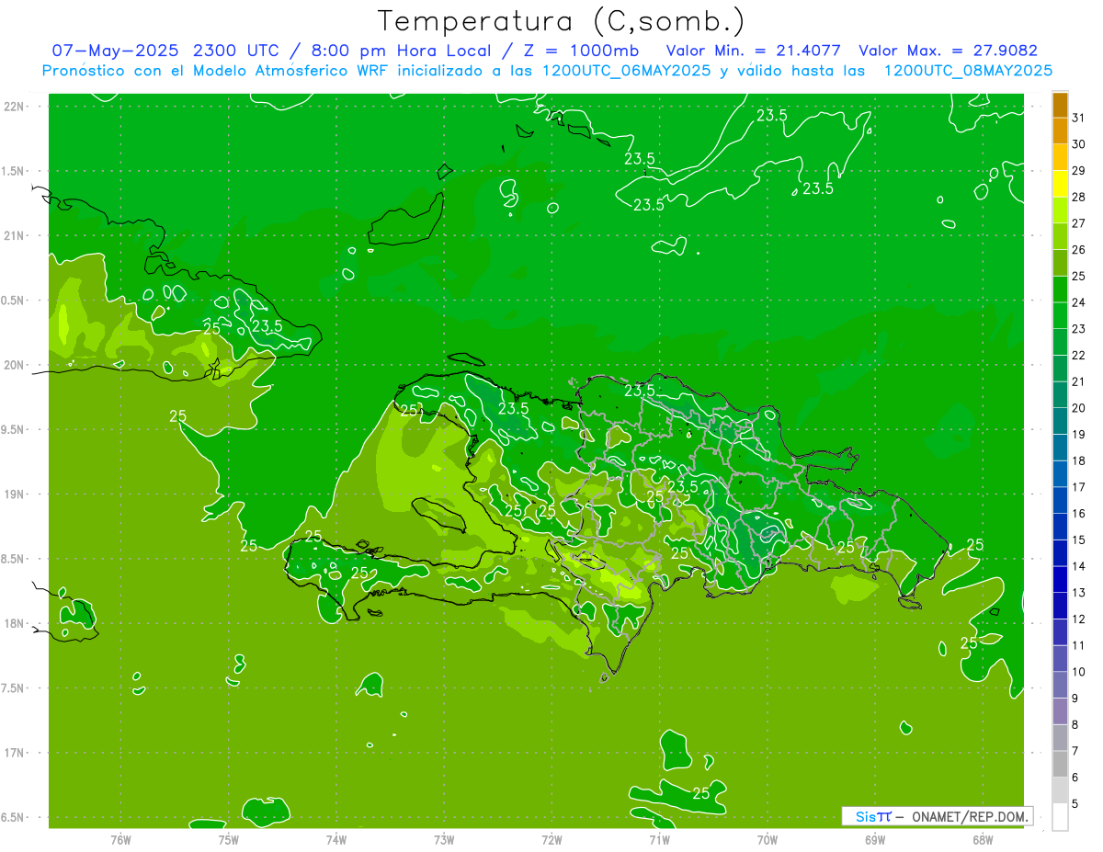Click the "31" label on the color legend
Screen dimensions: 1103x852
[1079, 117]
